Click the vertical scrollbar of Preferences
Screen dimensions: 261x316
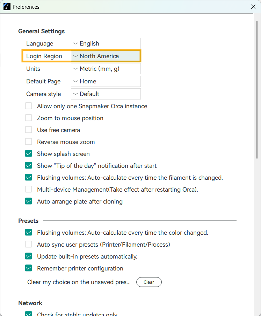click(257, 88)
